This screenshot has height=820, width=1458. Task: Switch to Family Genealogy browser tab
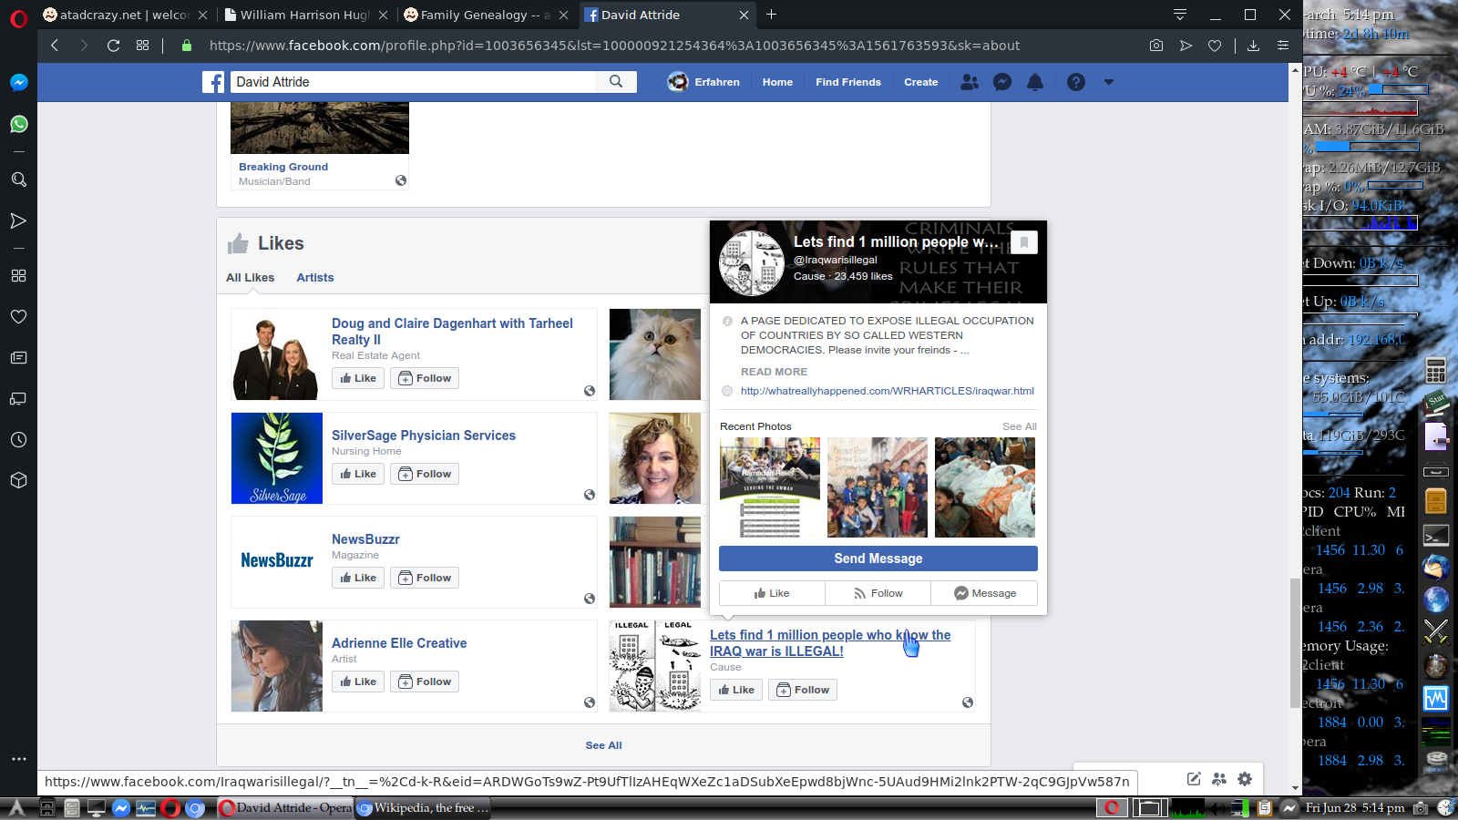(x=479, y=15)
